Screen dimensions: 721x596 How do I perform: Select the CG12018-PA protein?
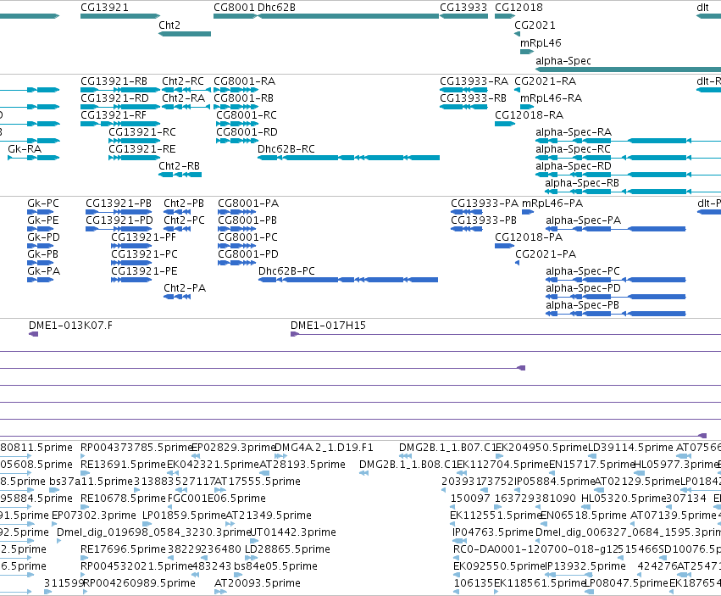(x=504, y=246)
